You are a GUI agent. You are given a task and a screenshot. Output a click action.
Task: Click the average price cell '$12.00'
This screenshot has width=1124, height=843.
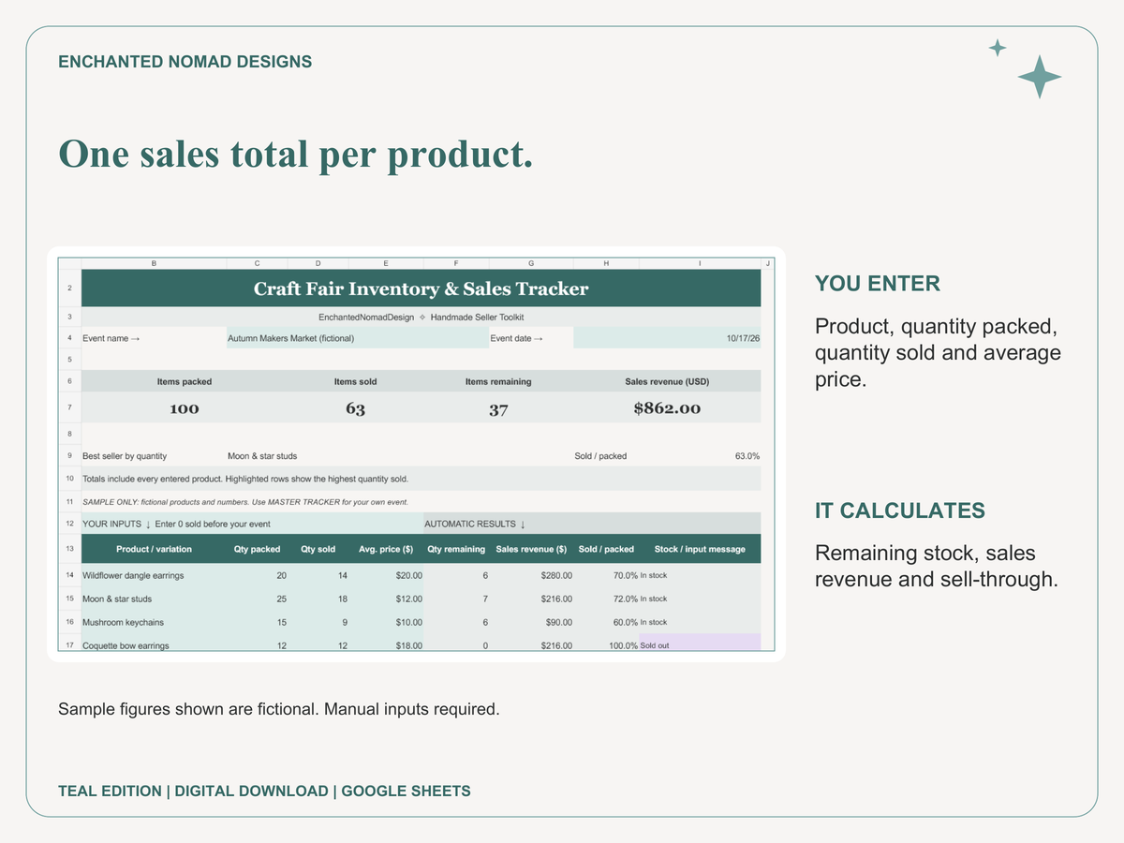386,599
